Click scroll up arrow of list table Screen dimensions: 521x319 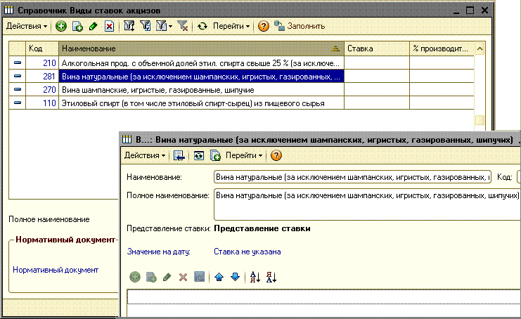tap(480, 49)
